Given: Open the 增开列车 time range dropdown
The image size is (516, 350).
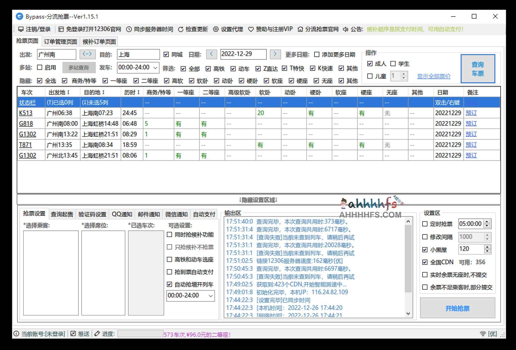Looking at the screenshot, I should coord(211,296).
